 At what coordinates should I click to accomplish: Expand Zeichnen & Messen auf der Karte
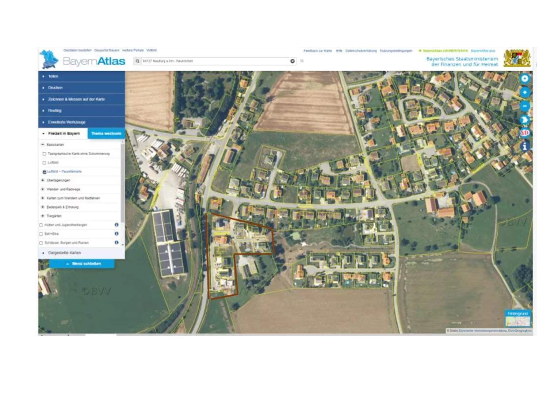coord(76,99)
